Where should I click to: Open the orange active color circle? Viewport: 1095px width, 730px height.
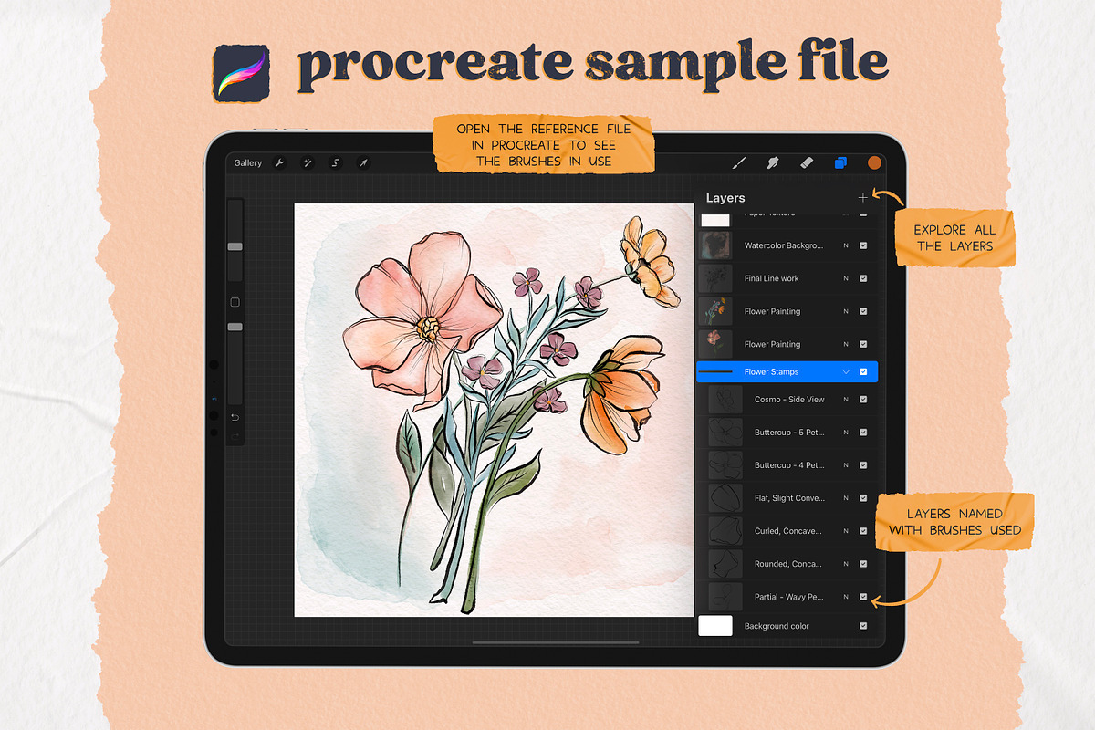(874, 163)
